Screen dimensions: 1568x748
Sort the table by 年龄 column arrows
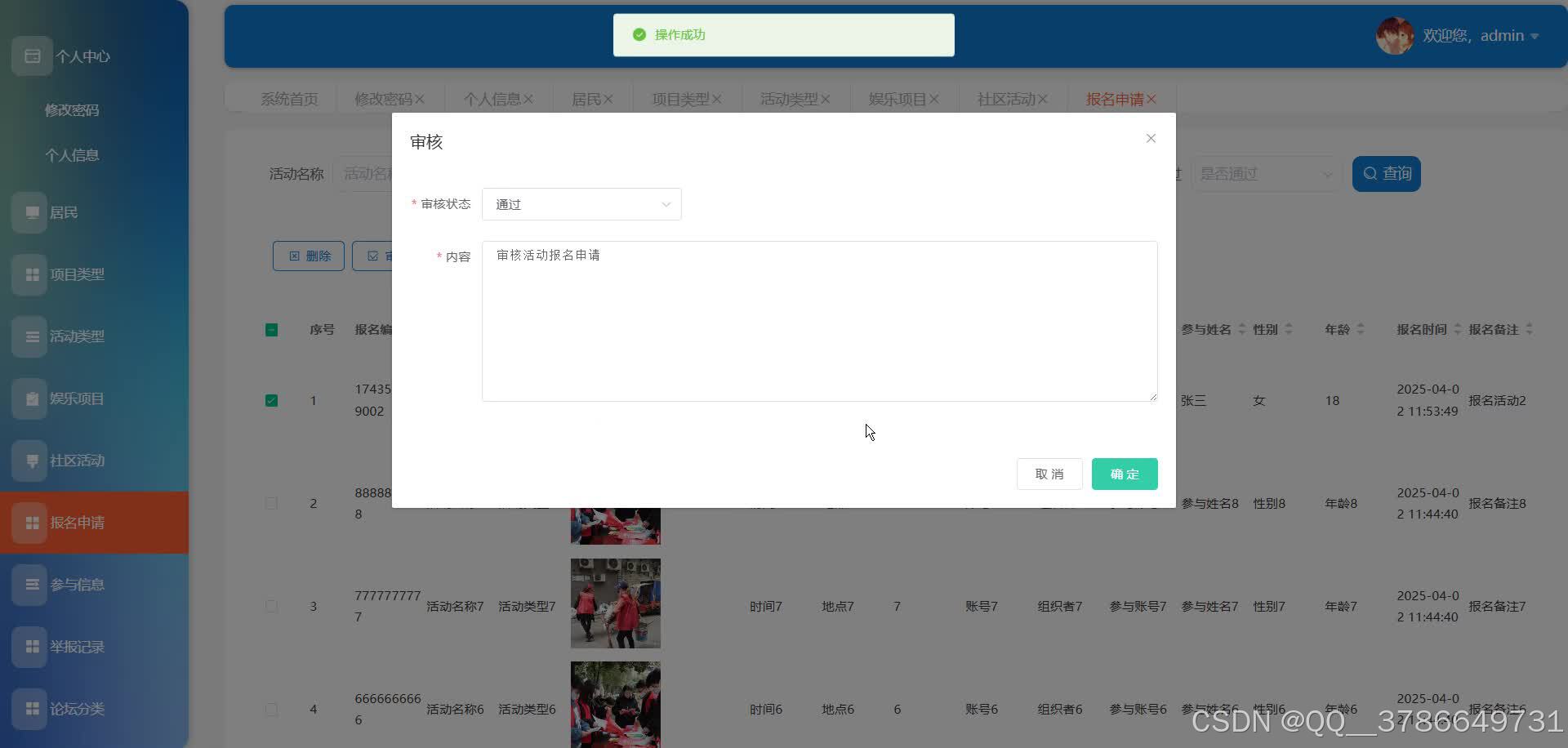1360,329
